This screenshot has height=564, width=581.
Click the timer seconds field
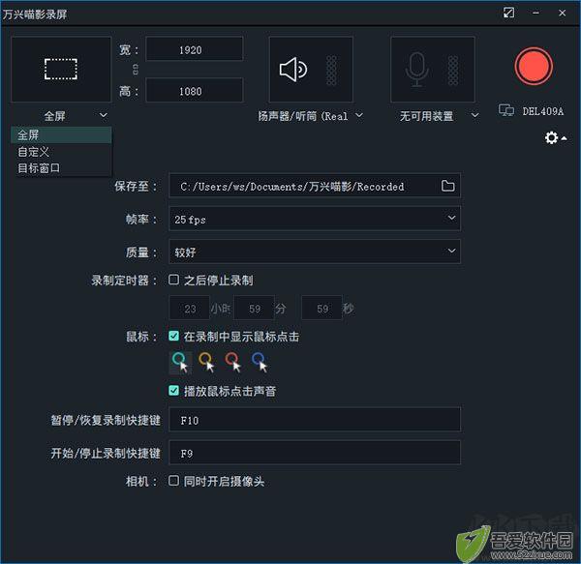pyautogui.click(x=321, y=308)
